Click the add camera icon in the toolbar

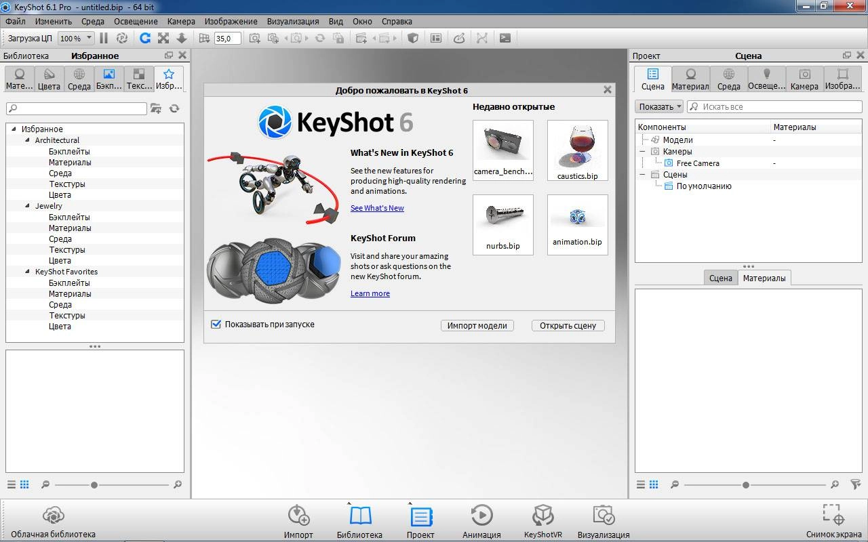click(x=254, y=39)
